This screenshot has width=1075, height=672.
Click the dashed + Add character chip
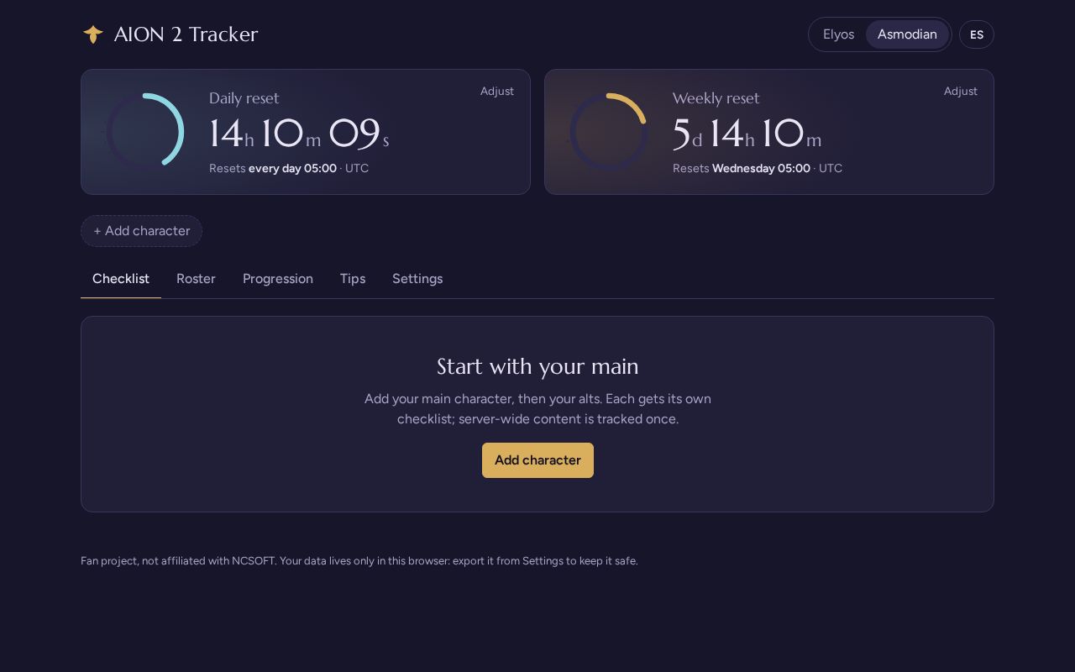pyautogui.click(x=141, y=231)
